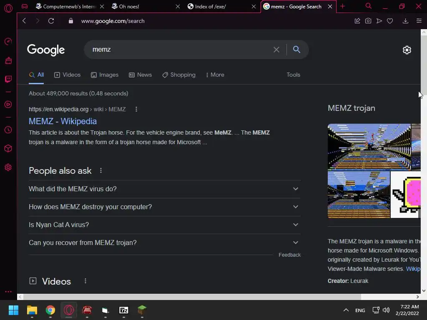
Task: Open share/edit page icon in address bar
Action: 357,21
